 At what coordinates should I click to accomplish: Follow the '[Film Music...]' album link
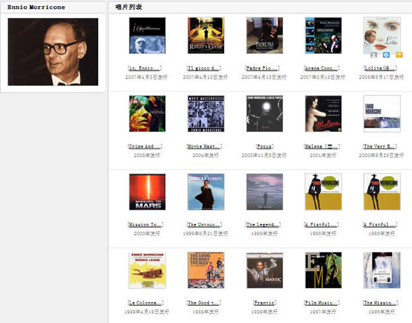(x=322, y=303)
